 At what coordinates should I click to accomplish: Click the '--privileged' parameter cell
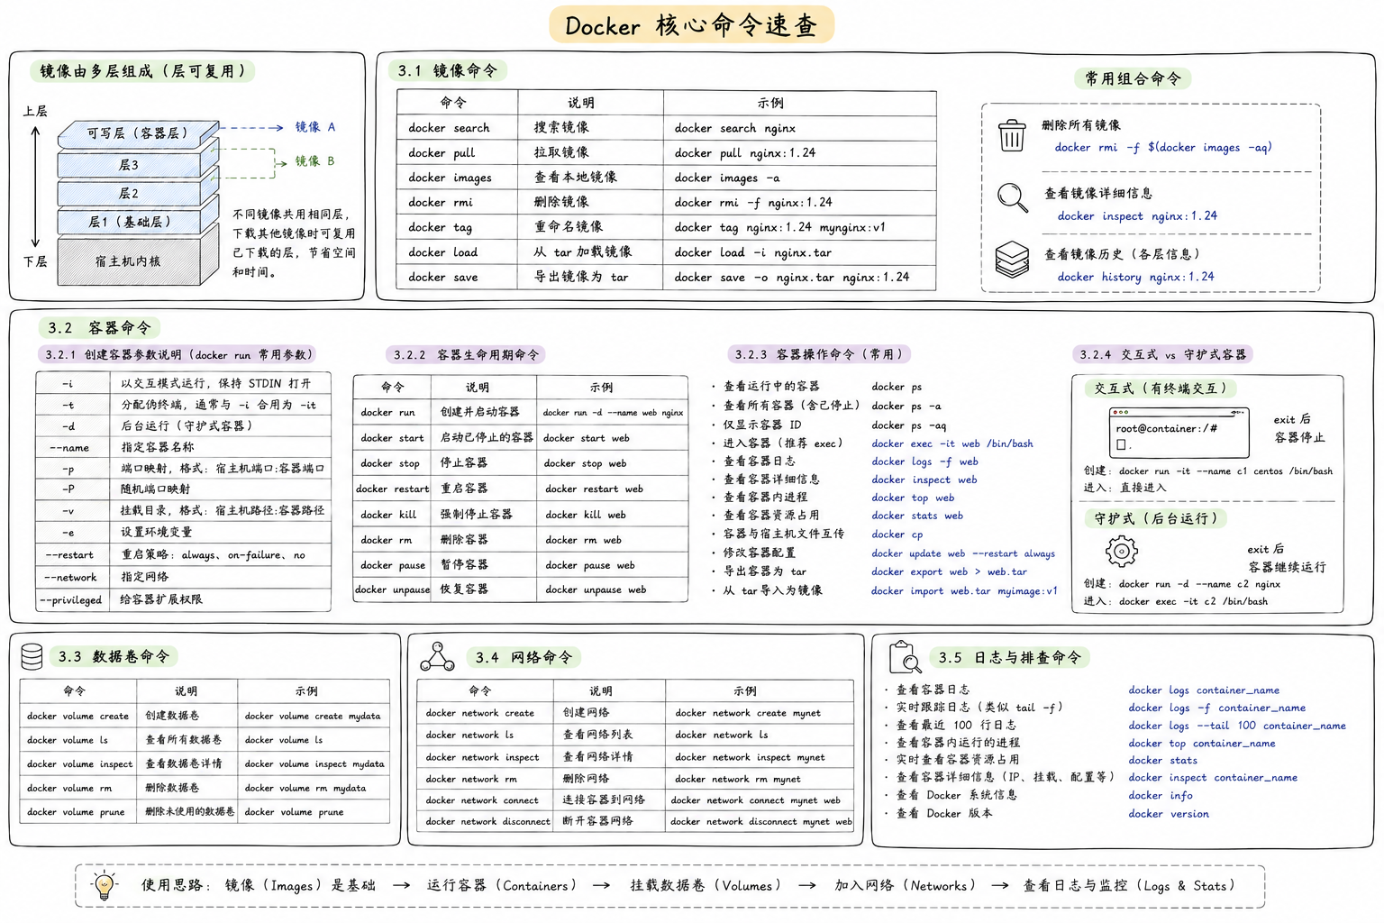point(72,600)
